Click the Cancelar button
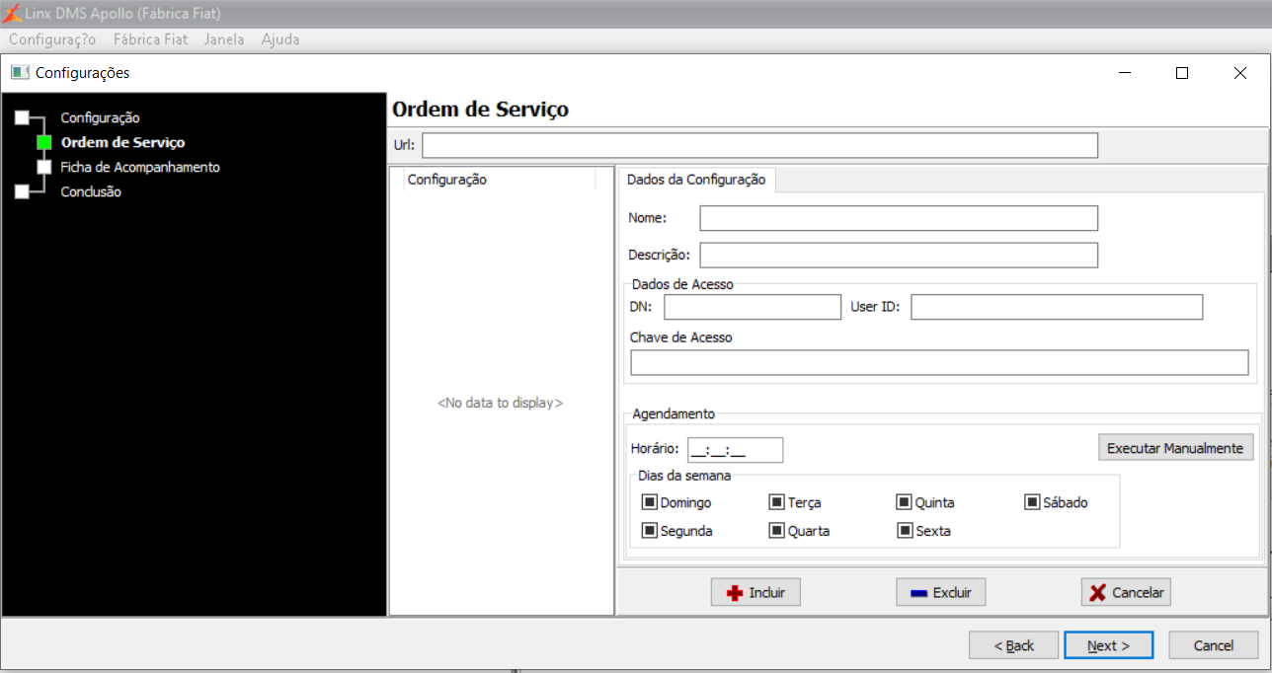Image resolution: width=1272 pixels, height=673 pixels. (x=1126, y=593)
